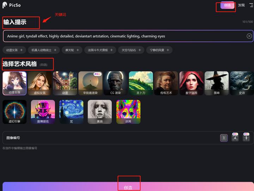The image size is (254, 191).
Task: Focus the prompt text input field
Action: tap(128, 36)
